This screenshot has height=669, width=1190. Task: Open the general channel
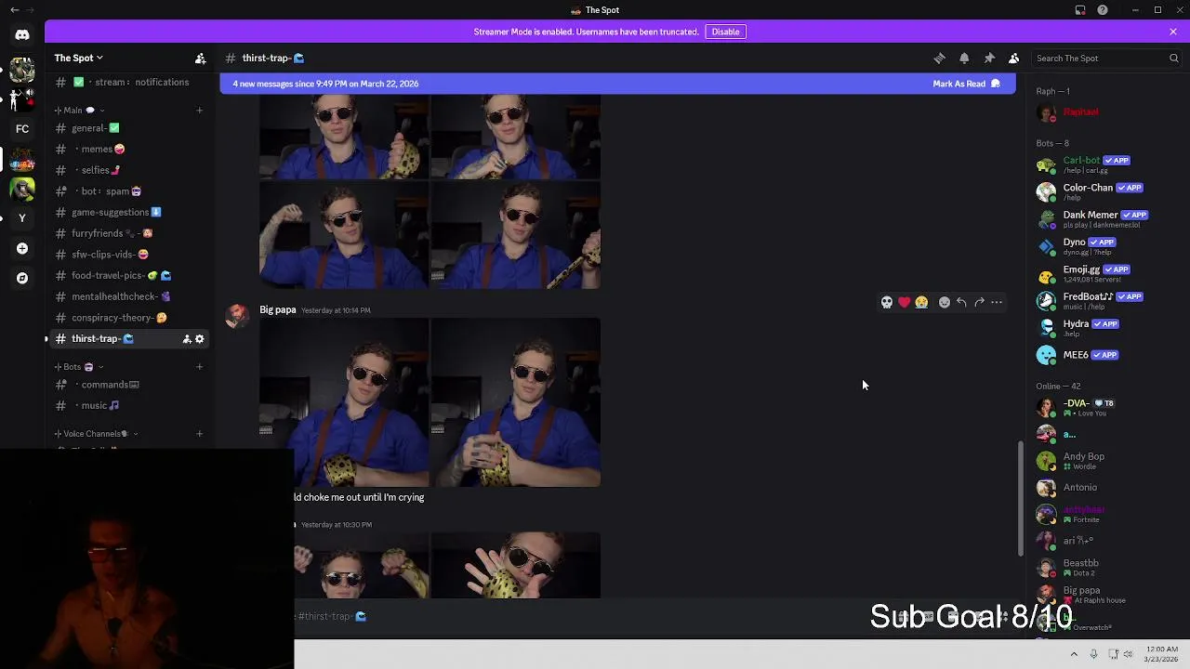(129, 128)
